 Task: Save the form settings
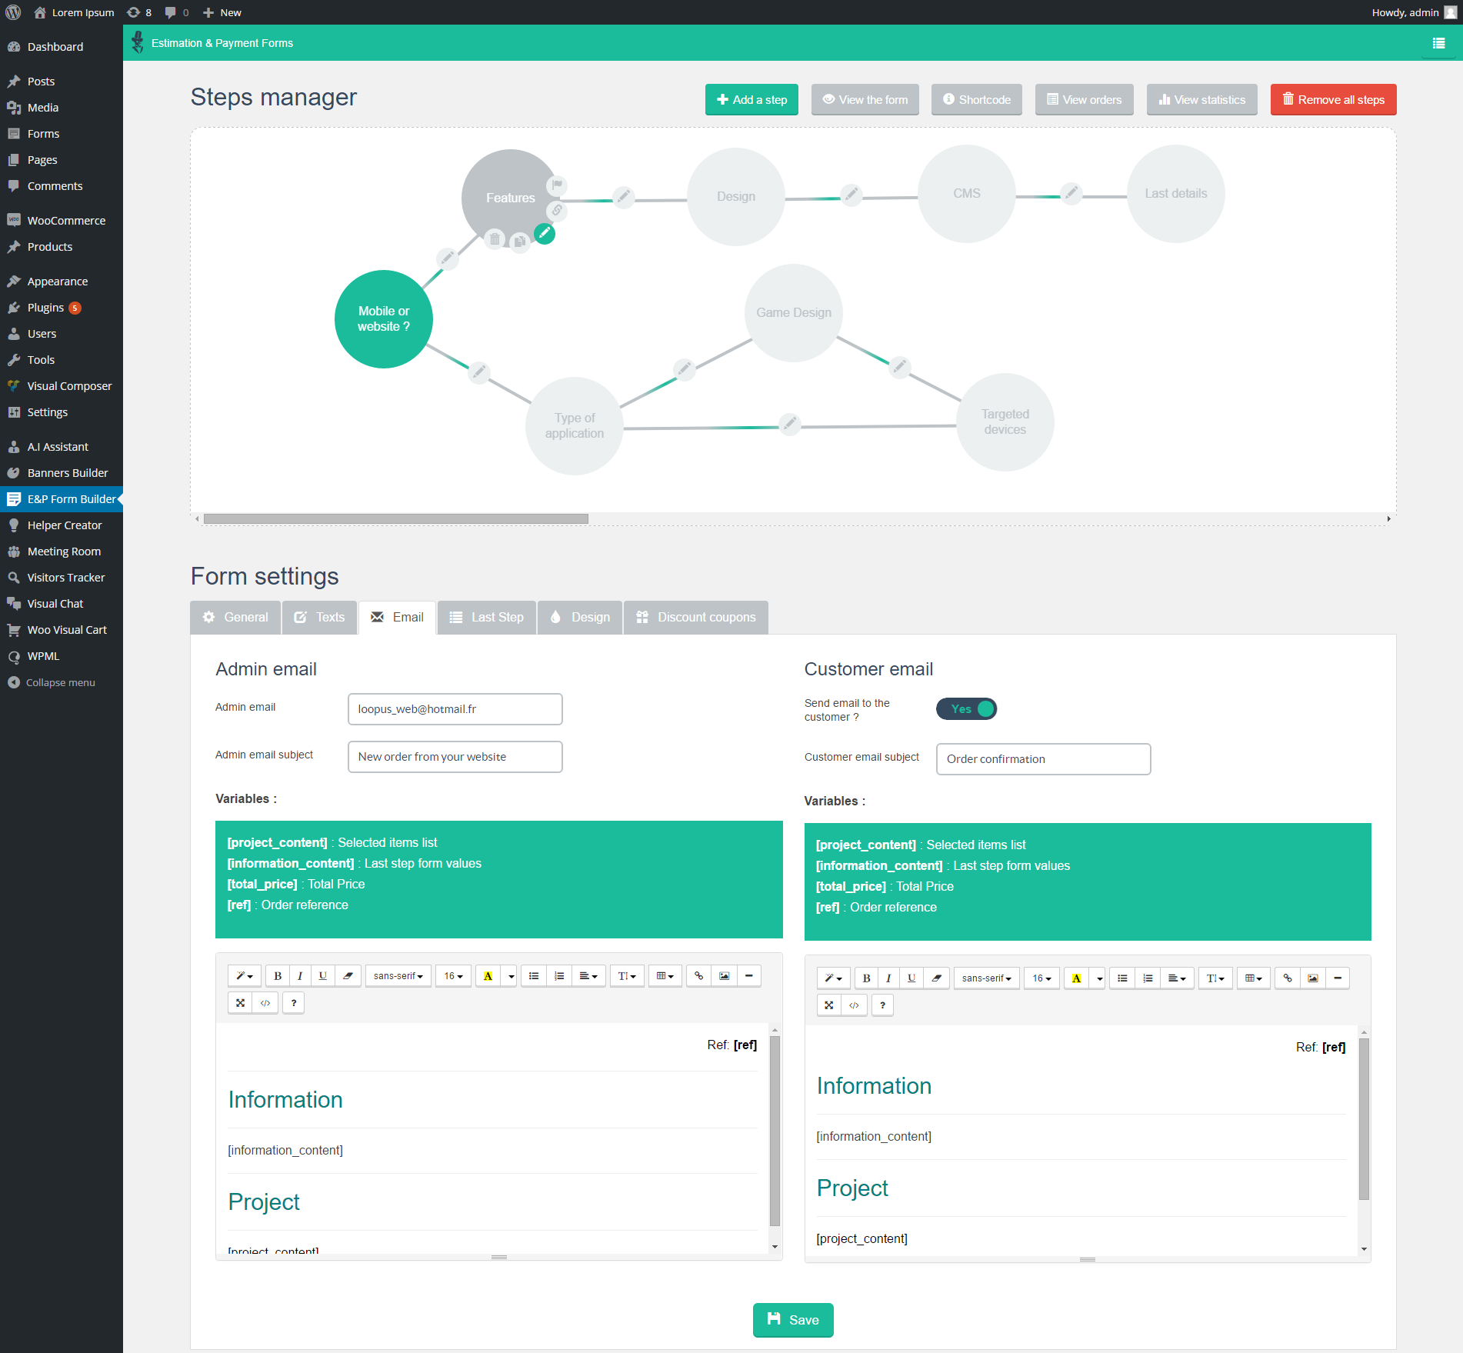793,1320
